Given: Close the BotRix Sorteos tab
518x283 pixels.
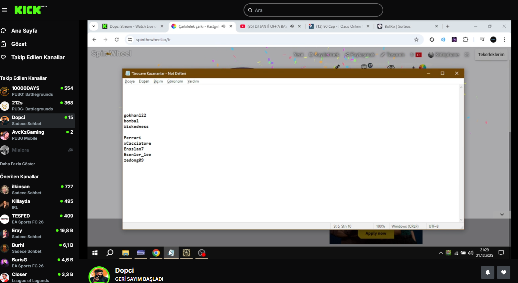Looking at the screenshot, I should click(x=436, y=26).
